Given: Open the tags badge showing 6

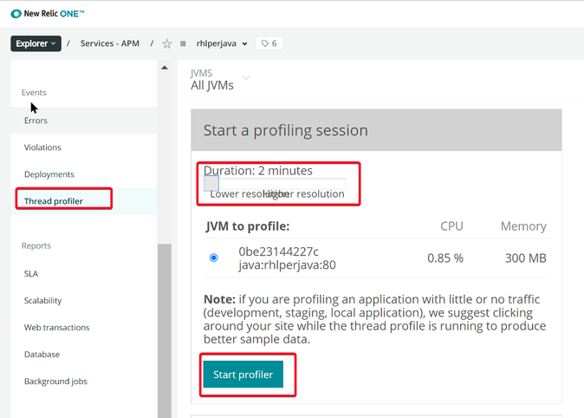Looking at the screenshot, I should 269,43.
